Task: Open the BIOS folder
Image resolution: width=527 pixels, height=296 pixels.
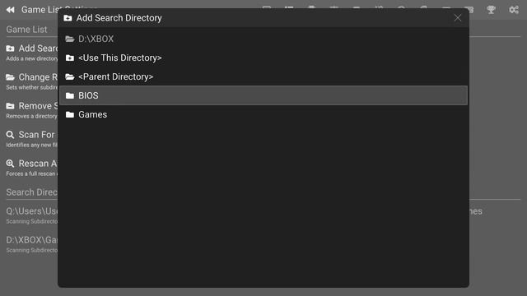Action: (263, 95)
